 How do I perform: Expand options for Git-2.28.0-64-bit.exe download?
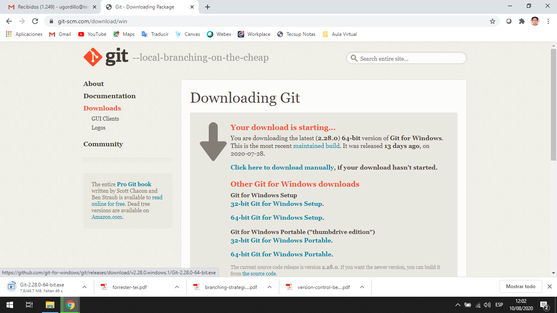84,287
